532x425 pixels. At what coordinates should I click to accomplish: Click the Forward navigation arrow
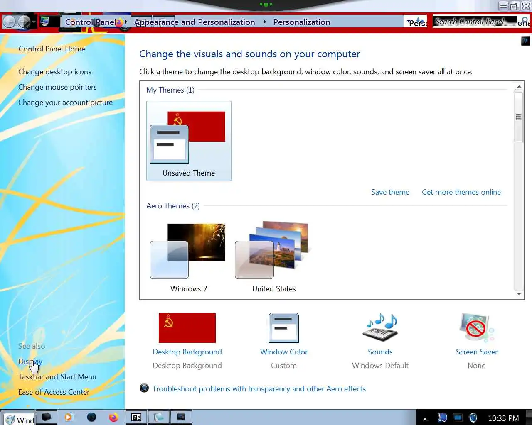pos(24,22)
